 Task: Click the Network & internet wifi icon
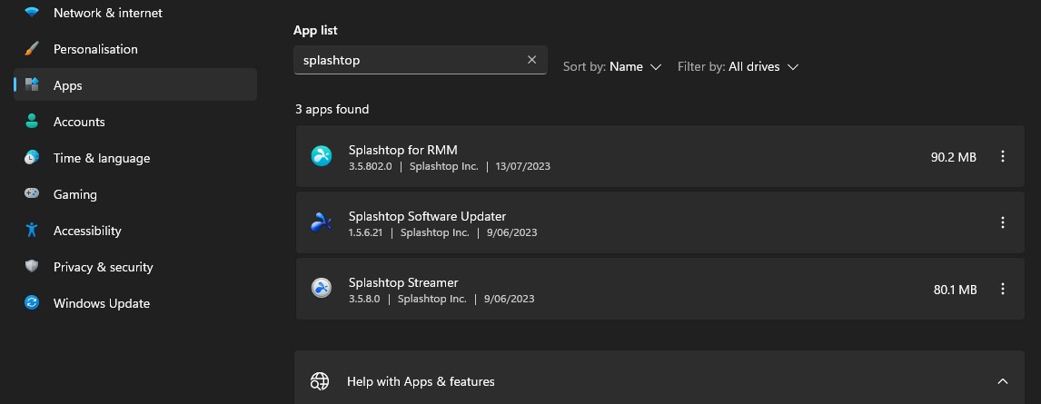[x=31, y=12]
